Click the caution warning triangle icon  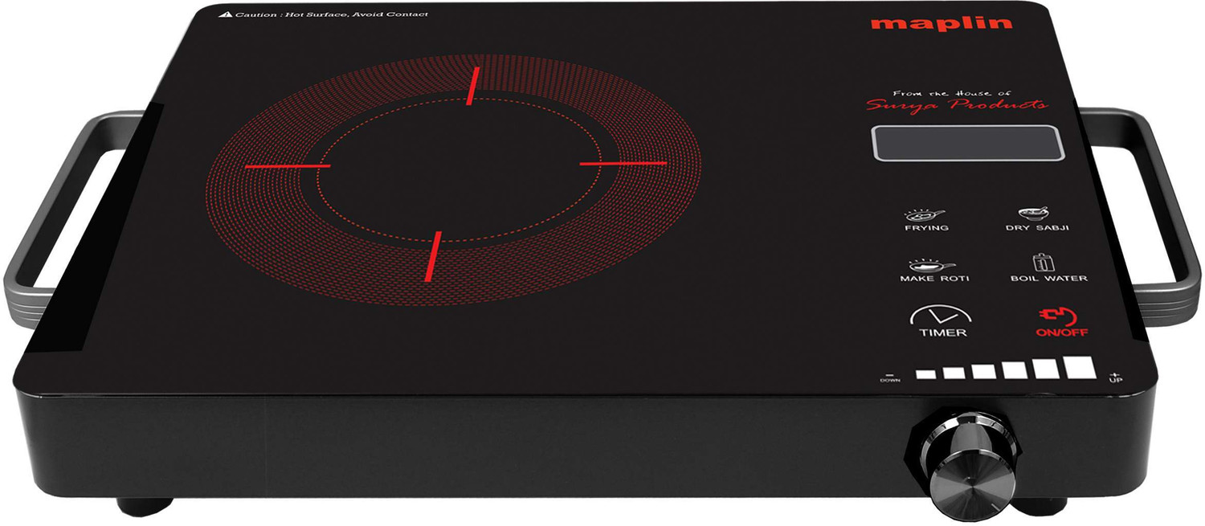225,14
